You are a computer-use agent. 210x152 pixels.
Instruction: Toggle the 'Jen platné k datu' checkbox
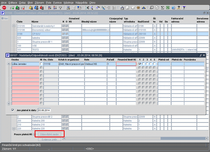13,110
